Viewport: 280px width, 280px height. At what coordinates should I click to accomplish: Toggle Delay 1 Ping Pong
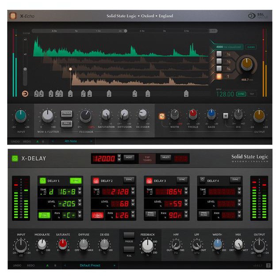45,215
